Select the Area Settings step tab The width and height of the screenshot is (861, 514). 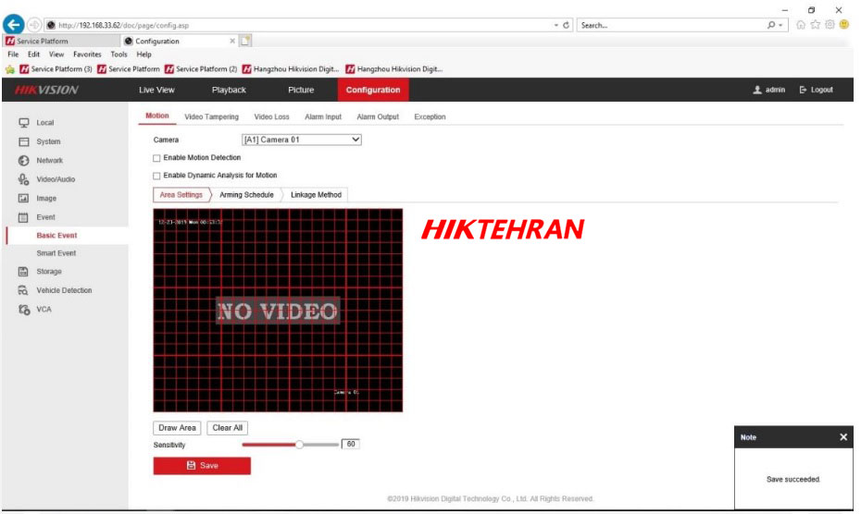181,195
